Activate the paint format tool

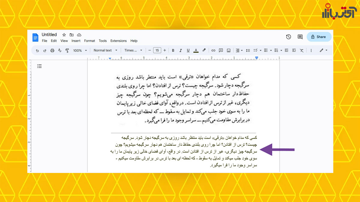coord(67,50)
